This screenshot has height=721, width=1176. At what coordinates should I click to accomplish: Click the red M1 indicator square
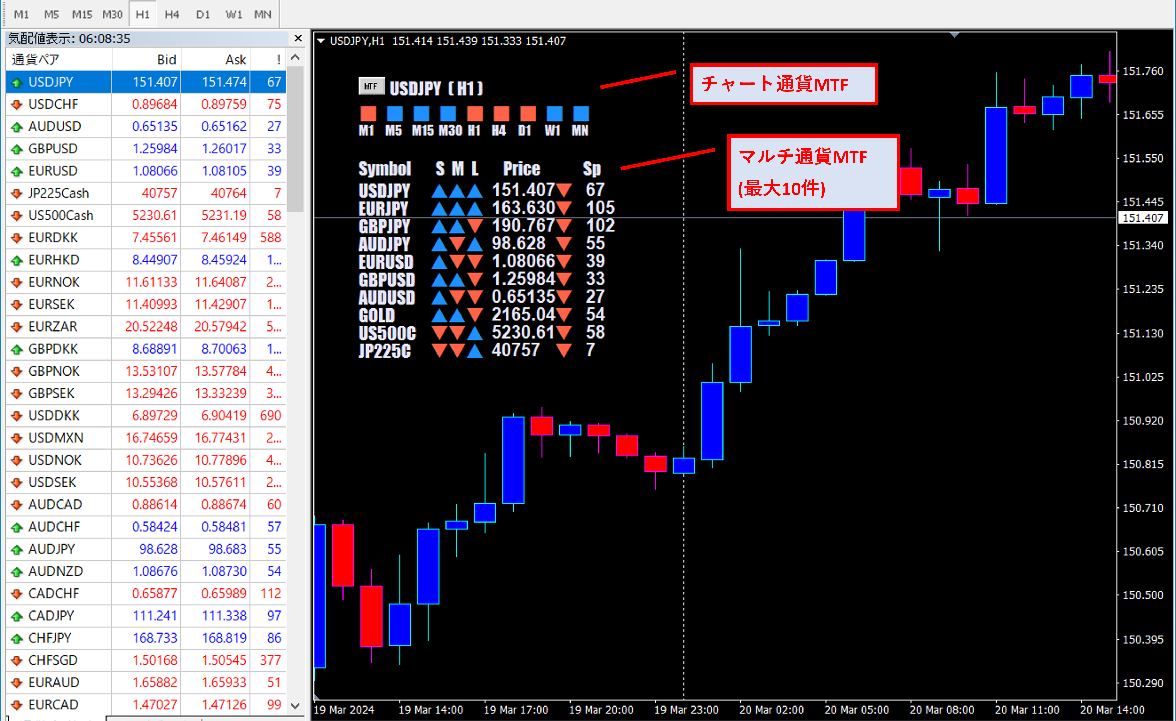click(368, 114)
